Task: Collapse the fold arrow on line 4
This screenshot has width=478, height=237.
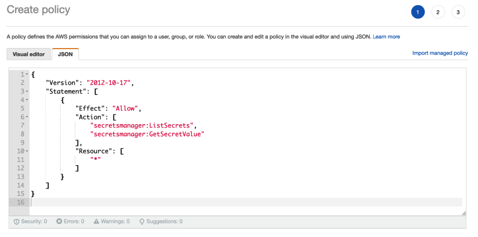Action: pos(27,100)
